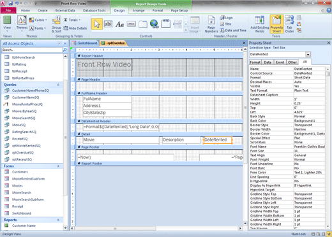The height and width of the screenshot is (237, 332).
Task: Switch to Database Tools tab
Action: click(x=94, y=10)
